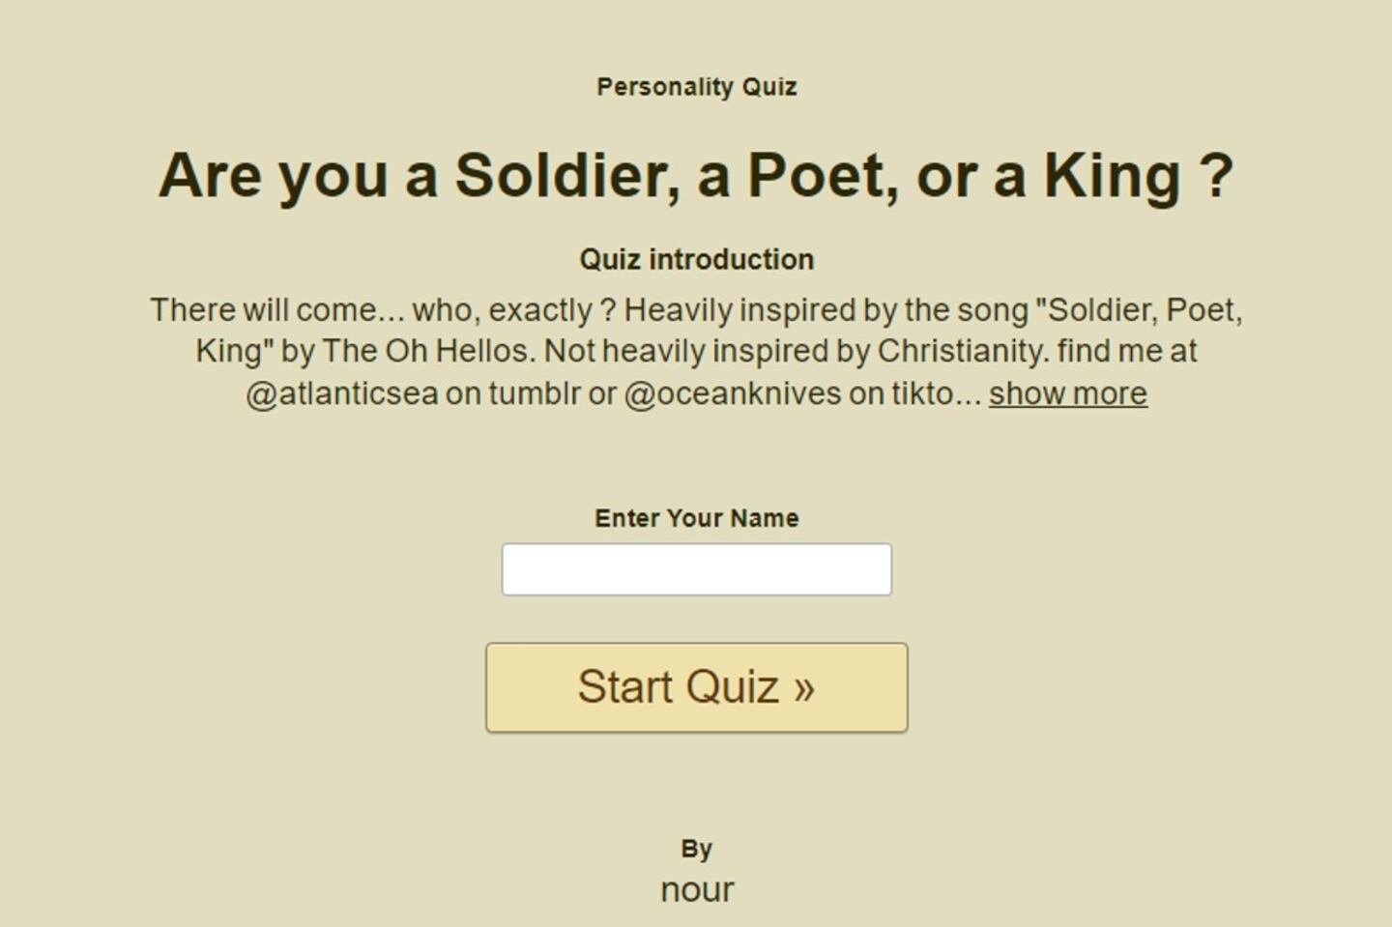Image resolution: width=1392 pixels, height=927 pixels.
Task: Click the word King in the quiz title
Action: click(x=1112, y=176)
